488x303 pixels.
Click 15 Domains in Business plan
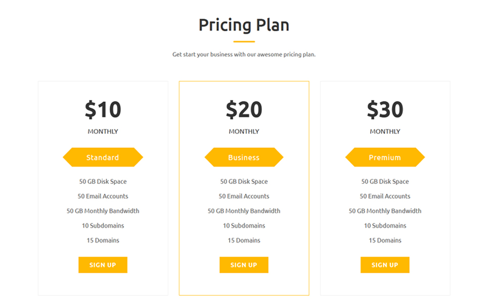[x=244, y=240]
